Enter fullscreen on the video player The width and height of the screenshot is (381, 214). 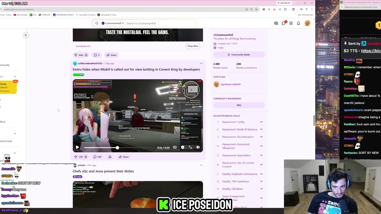tap(190, 147)
